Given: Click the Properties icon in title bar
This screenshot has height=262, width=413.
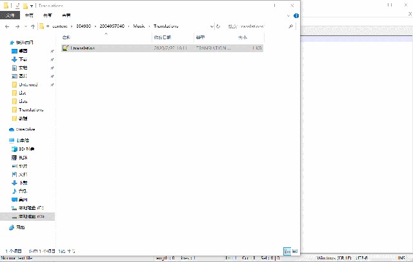Looking at the screenshot, I should coord(16,5).
